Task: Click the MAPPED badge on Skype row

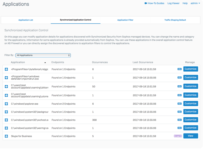Action: tap(178, 136)
